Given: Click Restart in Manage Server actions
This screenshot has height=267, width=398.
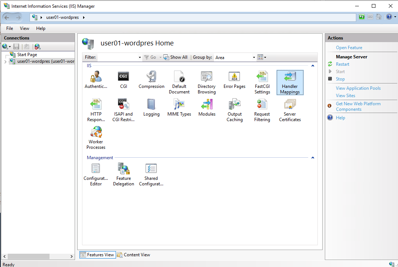Looking at the screenshot, I should 343,64.
